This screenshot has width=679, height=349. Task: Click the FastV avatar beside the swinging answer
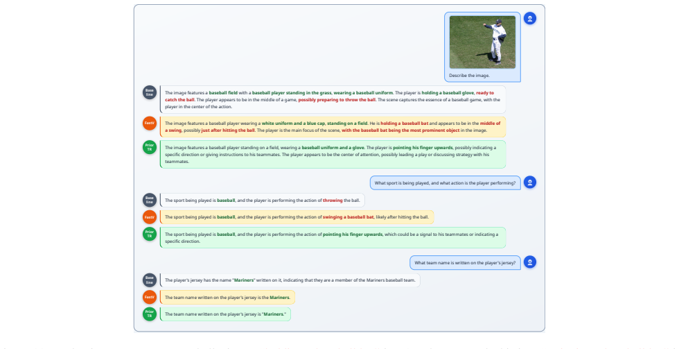pyautogui.click(x=150, y=216)
